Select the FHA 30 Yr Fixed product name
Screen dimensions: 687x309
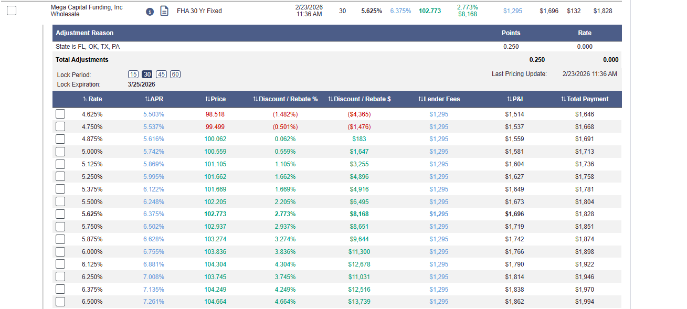tap(199, 11)
